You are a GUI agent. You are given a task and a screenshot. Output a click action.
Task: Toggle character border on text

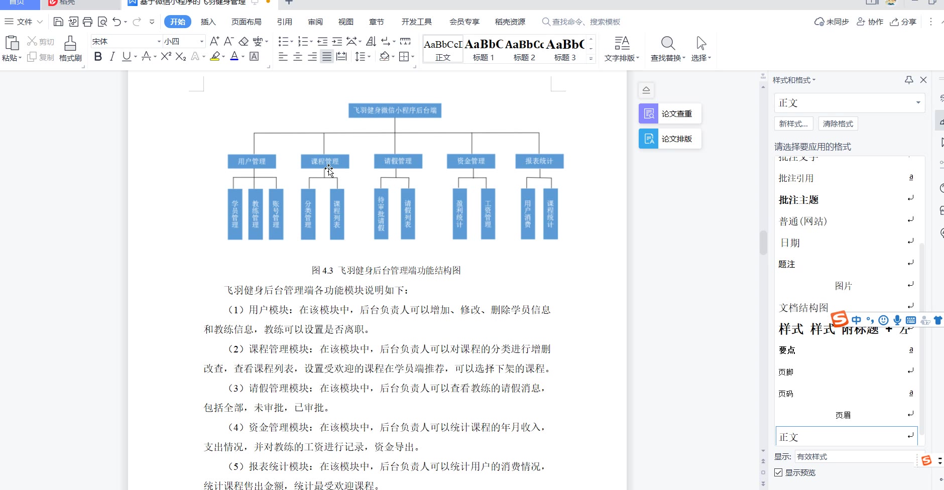[254, 56]
